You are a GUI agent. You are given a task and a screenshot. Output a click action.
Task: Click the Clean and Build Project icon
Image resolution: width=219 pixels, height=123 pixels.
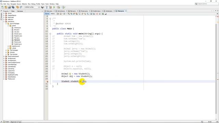point(50,7)
